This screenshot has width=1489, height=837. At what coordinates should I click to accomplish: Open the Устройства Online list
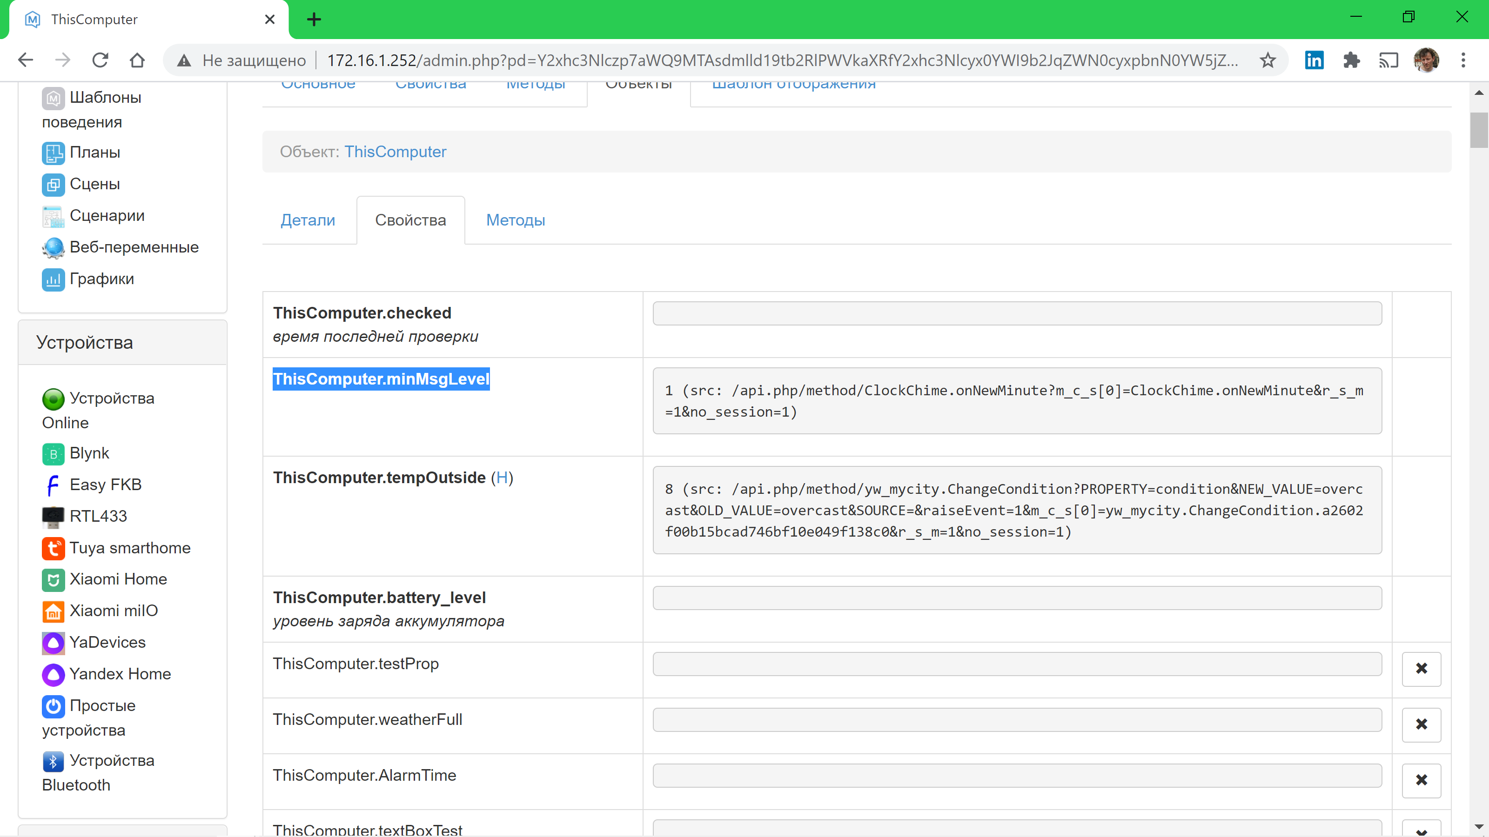(98, 410)
